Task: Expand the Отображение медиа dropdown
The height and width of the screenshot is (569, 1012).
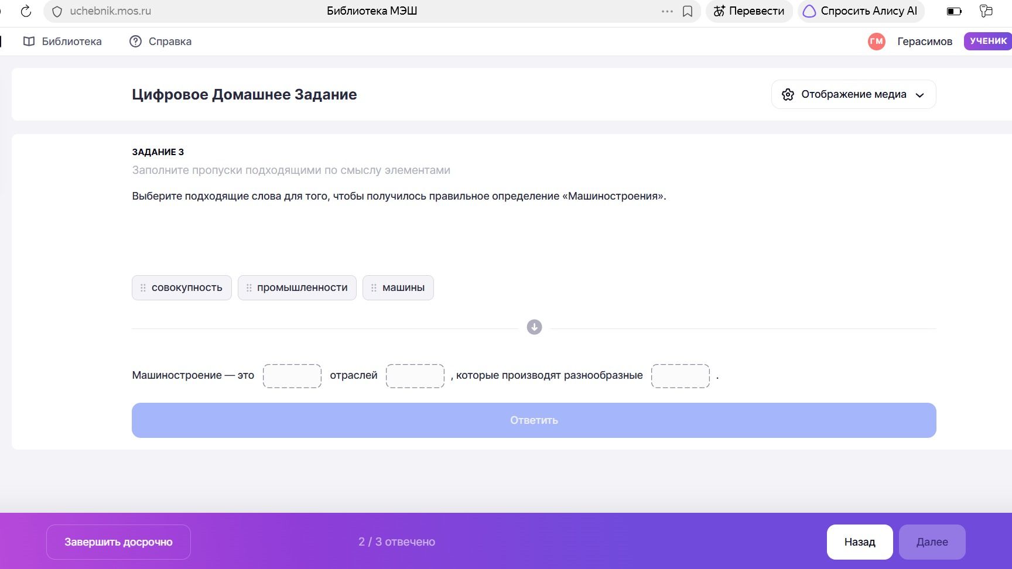Action: coord(853,94)
